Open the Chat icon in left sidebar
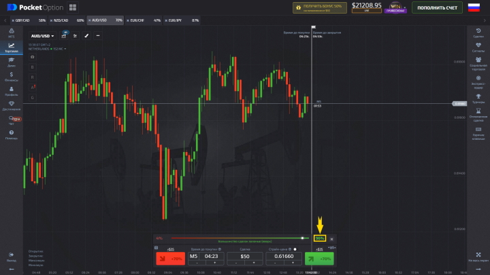This screenshot has height=275, width=490. 12,120
